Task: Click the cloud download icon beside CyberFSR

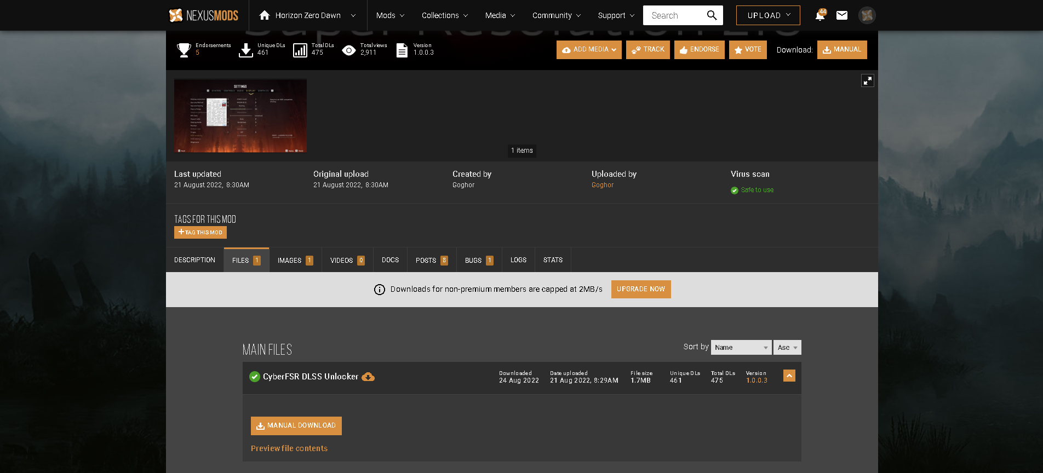Action: [x=368, y=377]
